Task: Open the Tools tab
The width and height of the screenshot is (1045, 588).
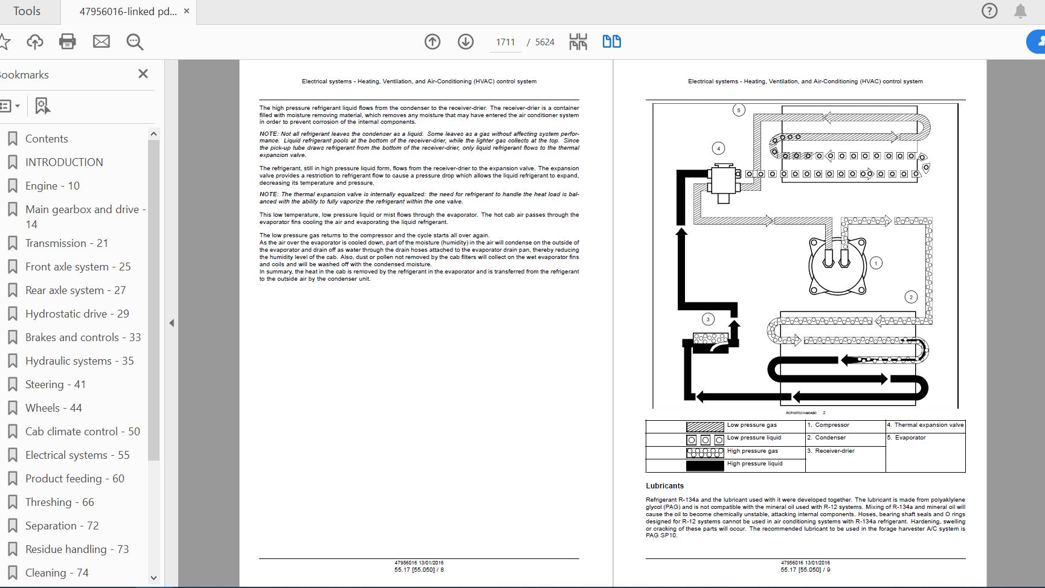Action: click(x=27, y=11)
